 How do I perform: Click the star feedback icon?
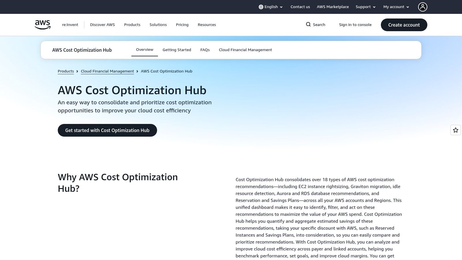point(456,130)
